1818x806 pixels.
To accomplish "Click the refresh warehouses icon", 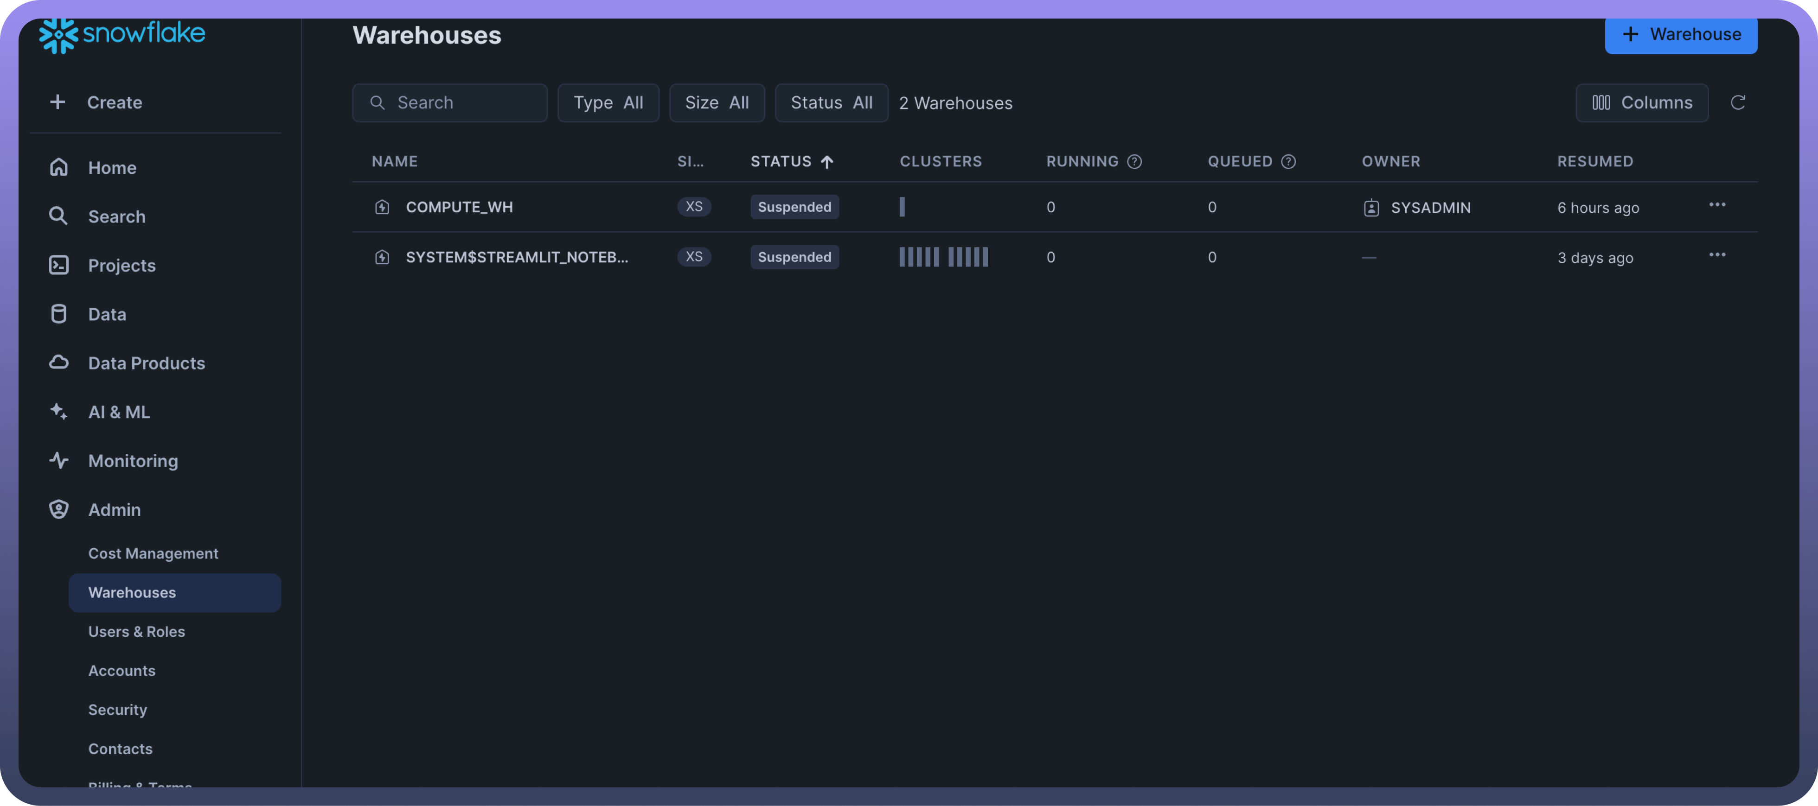I will pyautogui.click(x=1738, y=103).
